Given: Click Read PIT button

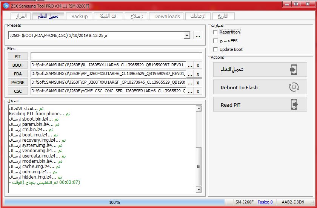Looking at the screenshot, I should click(260, 104).
